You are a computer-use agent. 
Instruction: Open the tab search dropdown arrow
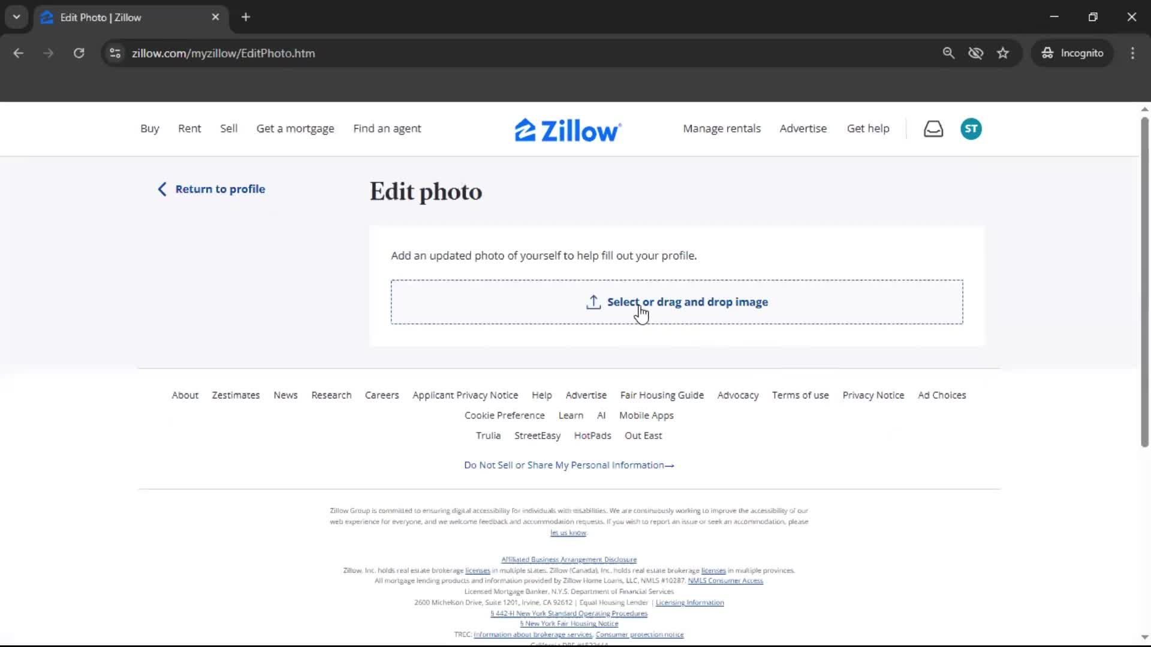(16, 17)
